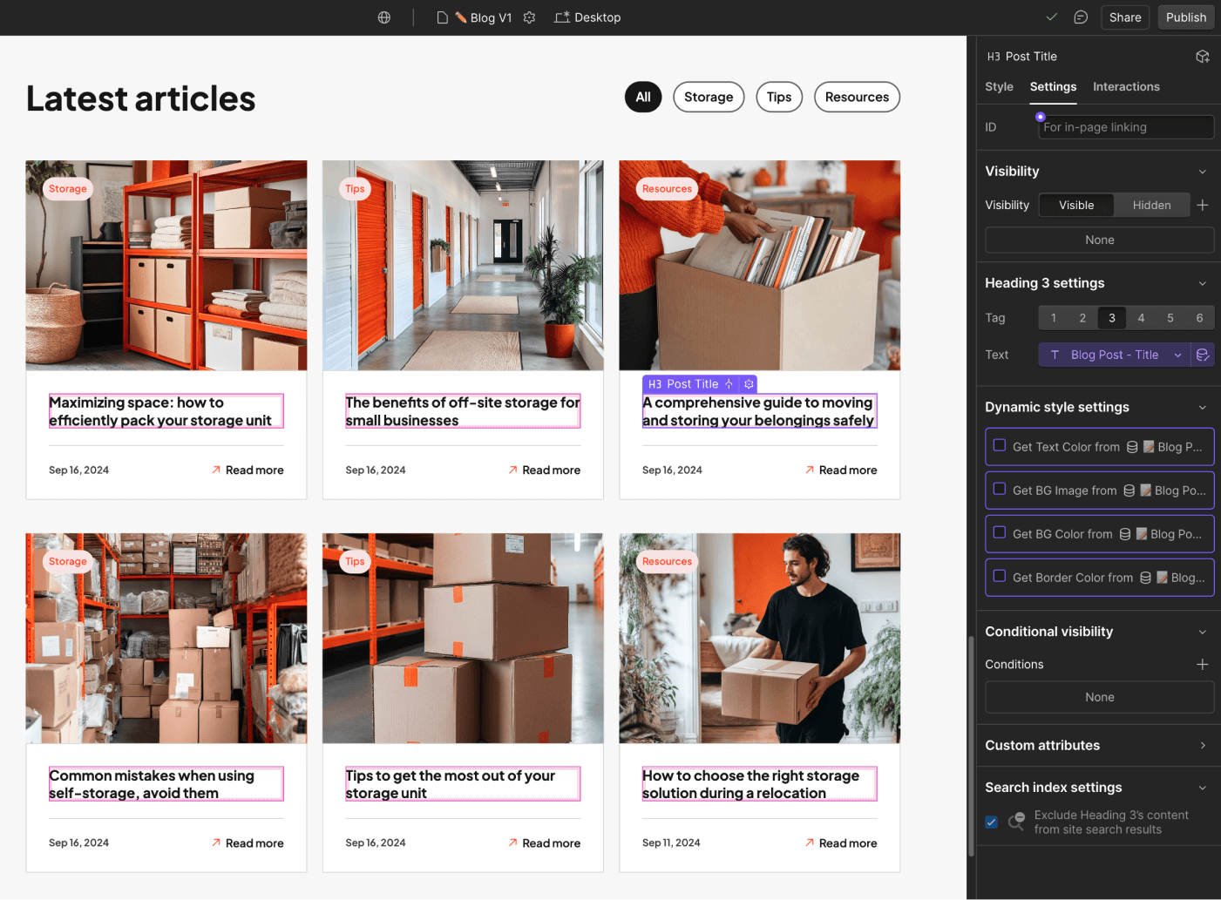Click the ID input field for in-page linking
Image resolution: width=1221 pixels, height=900 pixels.
[1126, 127]
